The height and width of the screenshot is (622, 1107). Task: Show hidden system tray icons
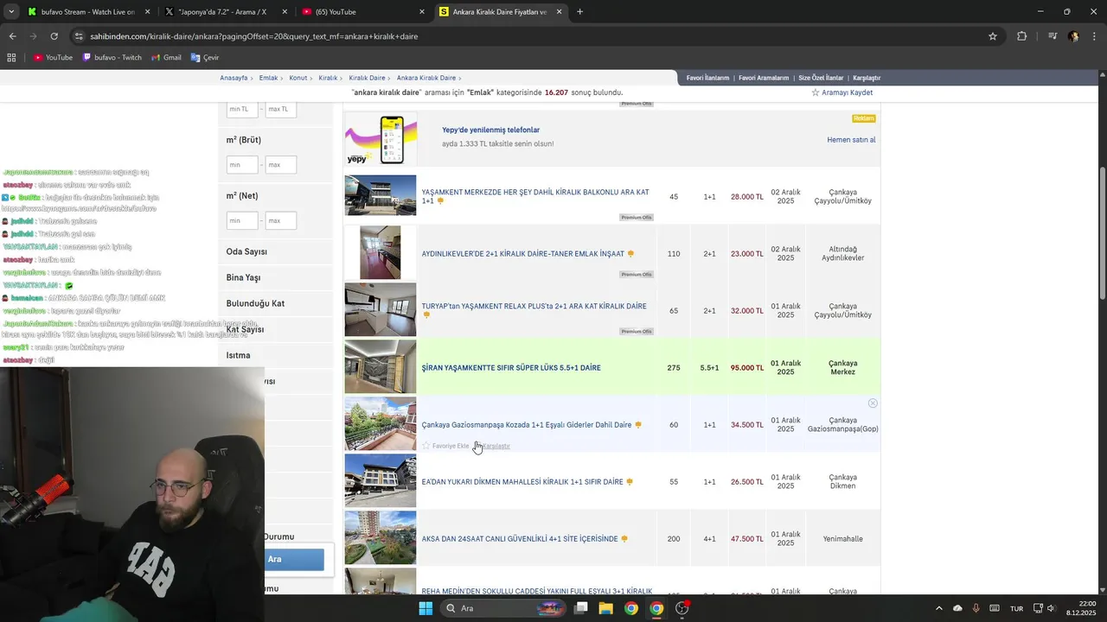pos(939,608)
